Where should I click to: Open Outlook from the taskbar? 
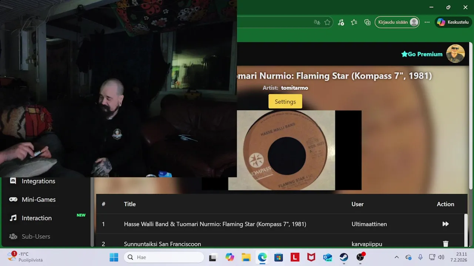327,257
